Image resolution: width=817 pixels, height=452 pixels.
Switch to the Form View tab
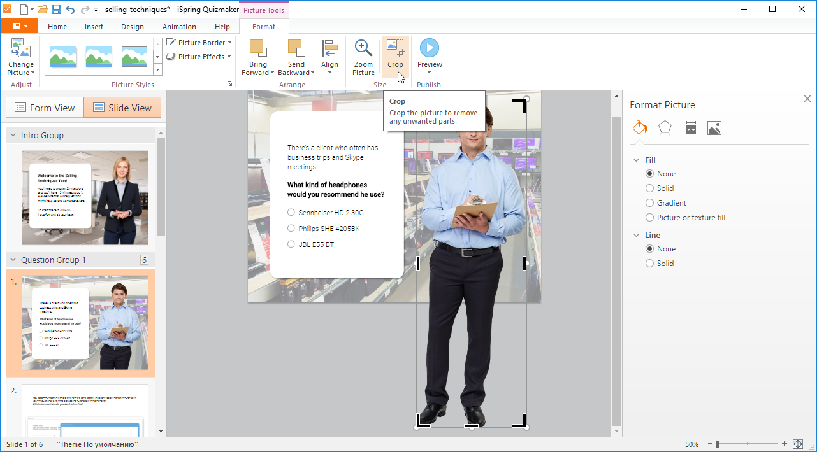click(44, 107)
